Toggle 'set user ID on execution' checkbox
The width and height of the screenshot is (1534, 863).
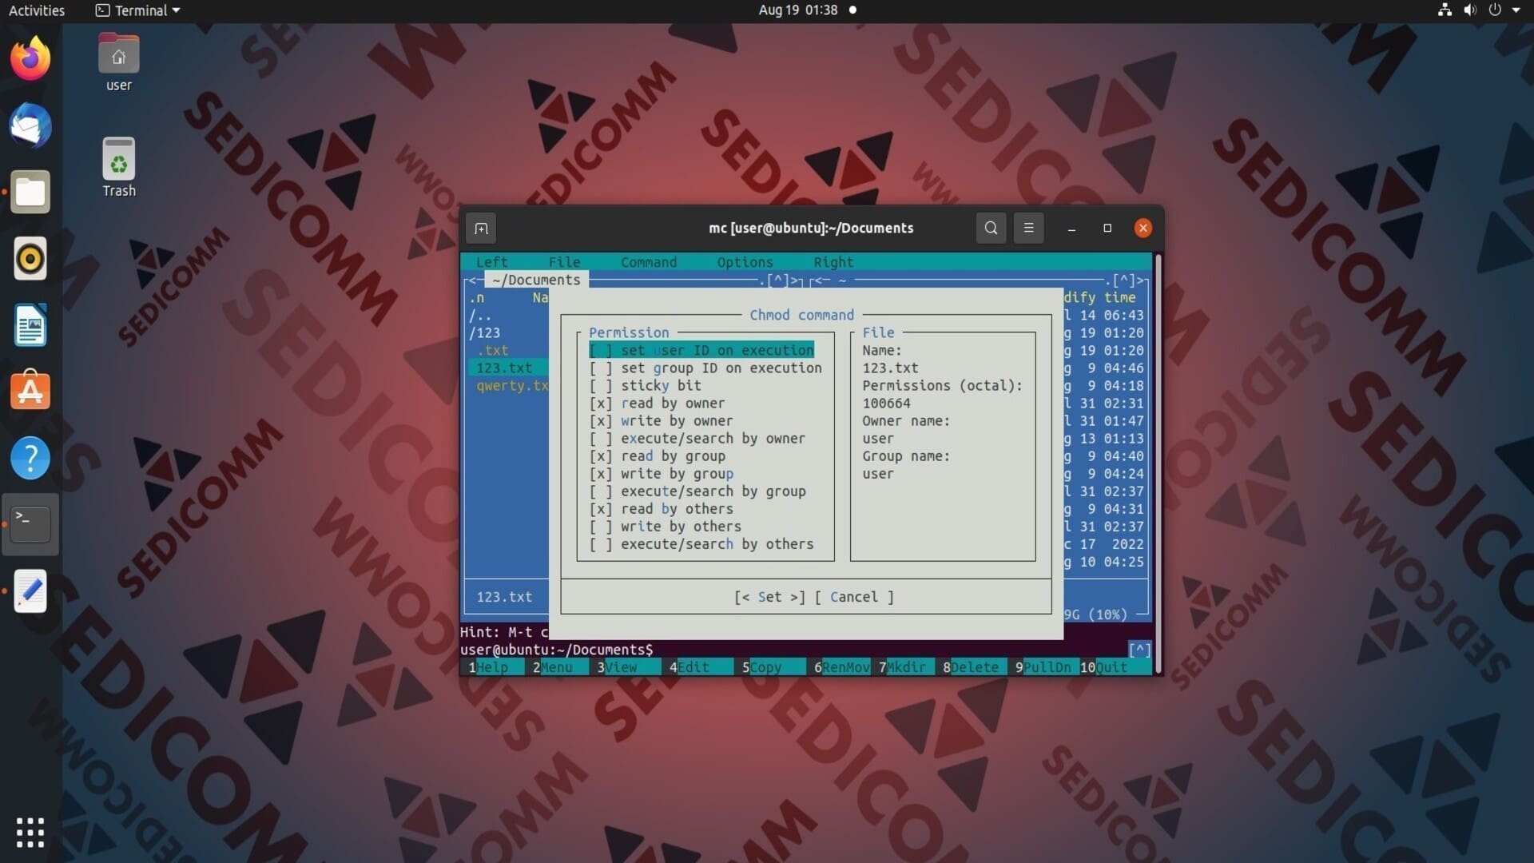(701, 350)
